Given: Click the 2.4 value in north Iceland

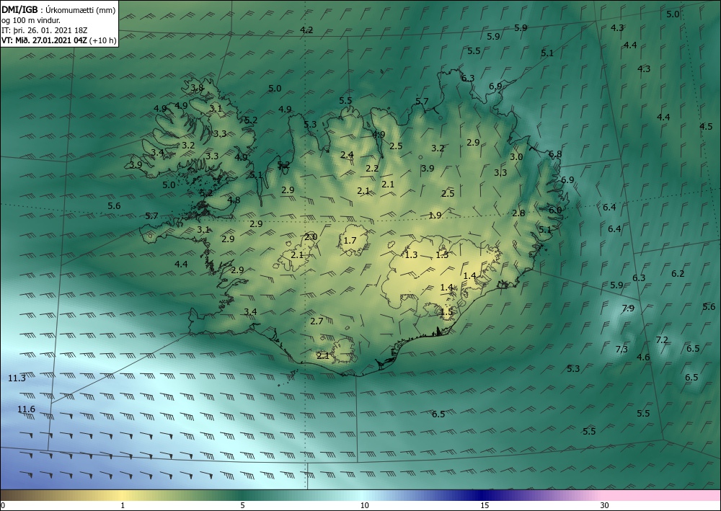Looking at the screenshot, I should (347, 154).
